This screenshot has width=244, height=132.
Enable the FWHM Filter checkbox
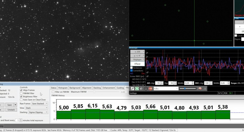pyautogui.click(x=21, y=93)
